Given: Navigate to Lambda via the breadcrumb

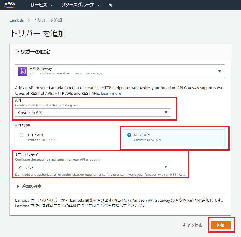Looking at the screenshot, I should tap(17, 20).
